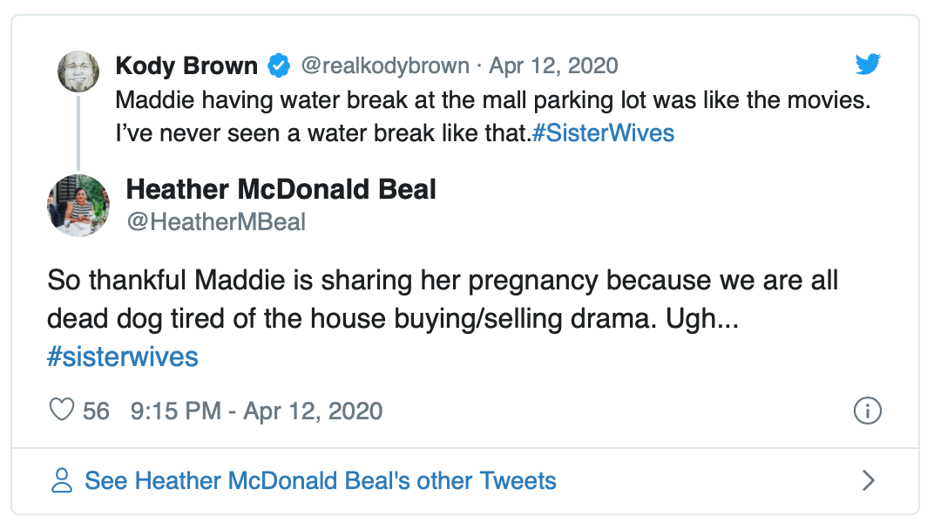Click the heart like icon
The width and height of the screenshot is (934, 530).
click(x=62, y=411)
